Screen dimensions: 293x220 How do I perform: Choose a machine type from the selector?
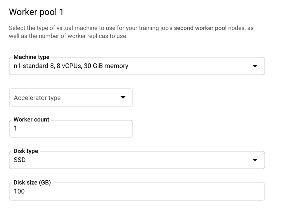(x=137, y=66)
